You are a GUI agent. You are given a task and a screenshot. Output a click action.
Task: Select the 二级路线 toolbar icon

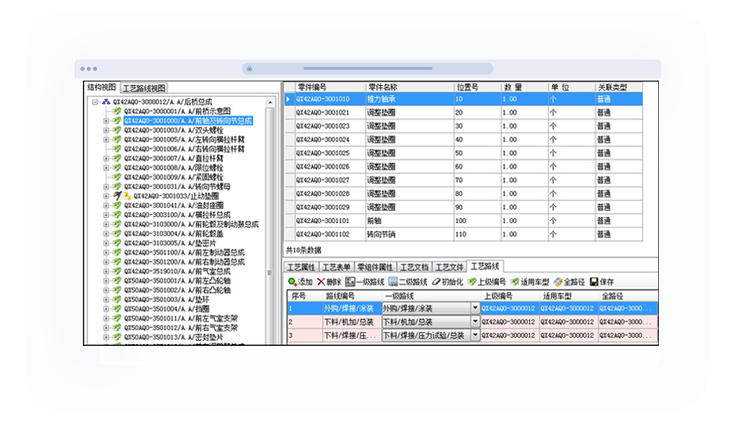(393, 282)
